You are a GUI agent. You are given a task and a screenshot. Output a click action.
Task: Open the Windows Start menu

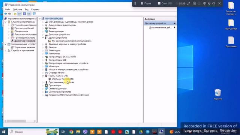(x=4, y=132)
